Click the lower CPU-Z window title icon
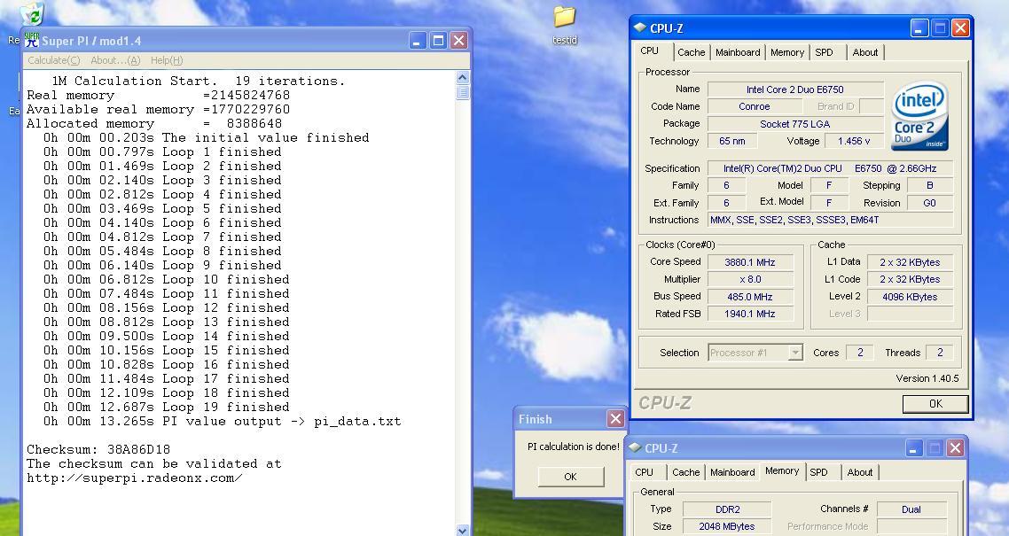1009x536 pixels. tap(635, 447)
